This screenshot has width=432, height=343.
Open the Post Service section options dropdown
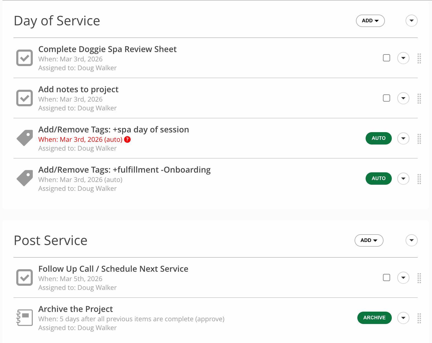point(411,240)
